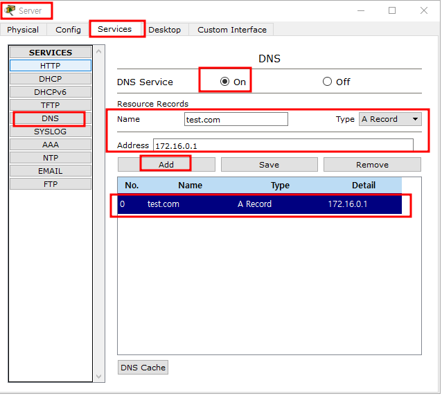Screen dimensions: 442x396
Task: Open the TFTP service settings
Action: 51,105
